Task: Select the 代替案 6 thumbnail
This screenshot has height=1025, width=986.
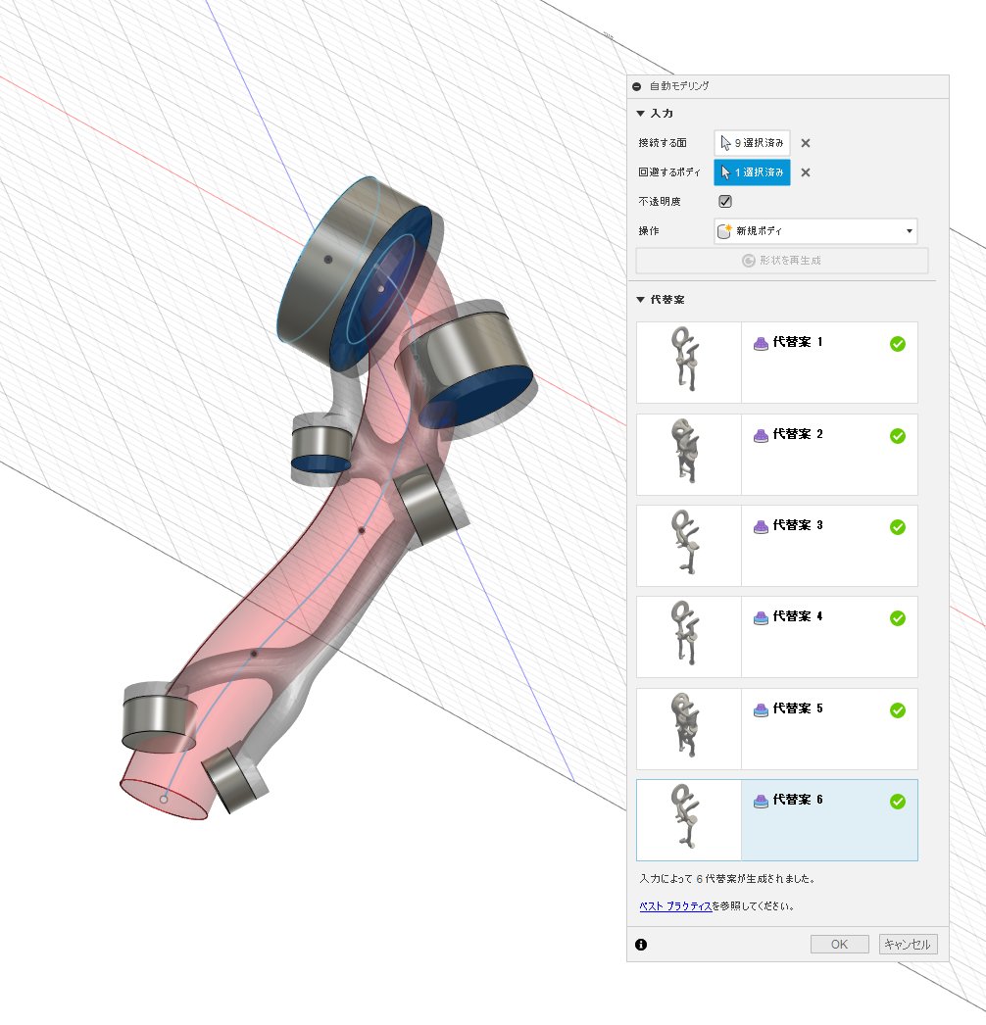Action: [x=688, y=820]
